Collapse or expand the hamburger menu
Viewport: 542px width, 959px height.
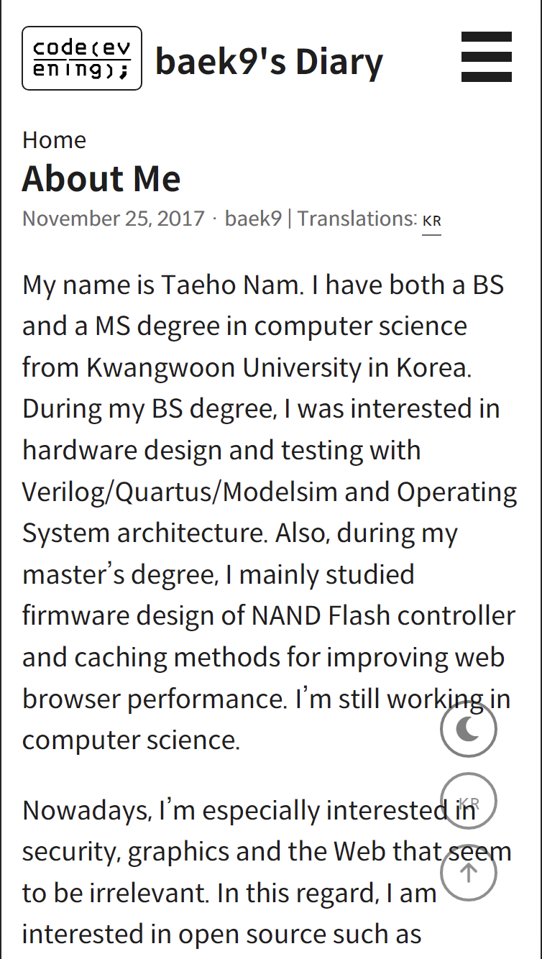487,58
